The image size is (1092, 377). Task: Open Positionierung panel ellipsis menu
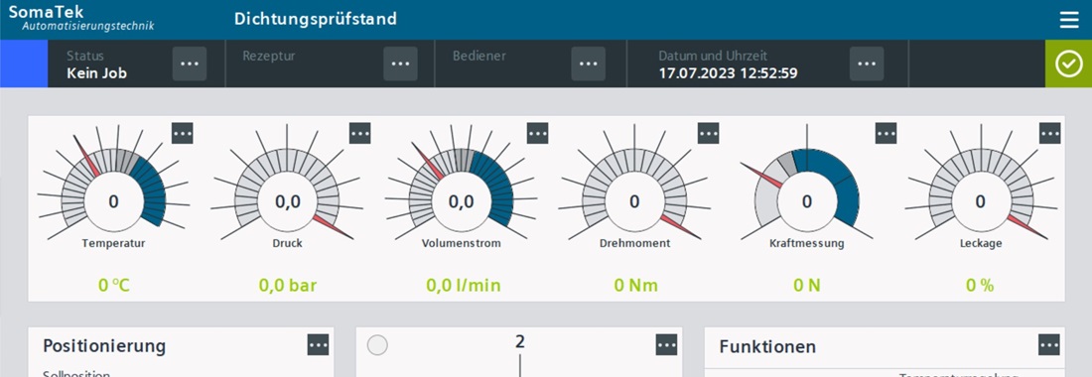319,344
